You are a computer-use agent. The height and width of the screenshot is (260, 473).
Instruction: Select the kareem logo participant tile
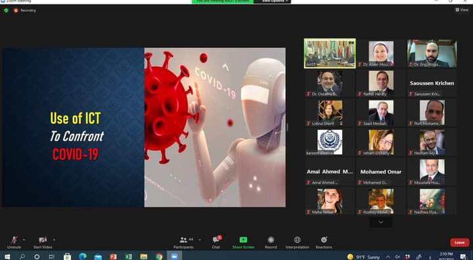[330, 142]
